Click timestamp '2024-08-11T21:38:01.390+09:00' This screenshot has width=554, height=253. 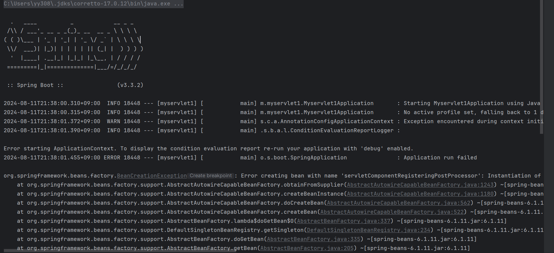pos(52,130)
